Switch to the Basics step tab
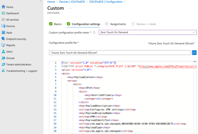This screenshot has width=198, height=134. pos(58,24)
